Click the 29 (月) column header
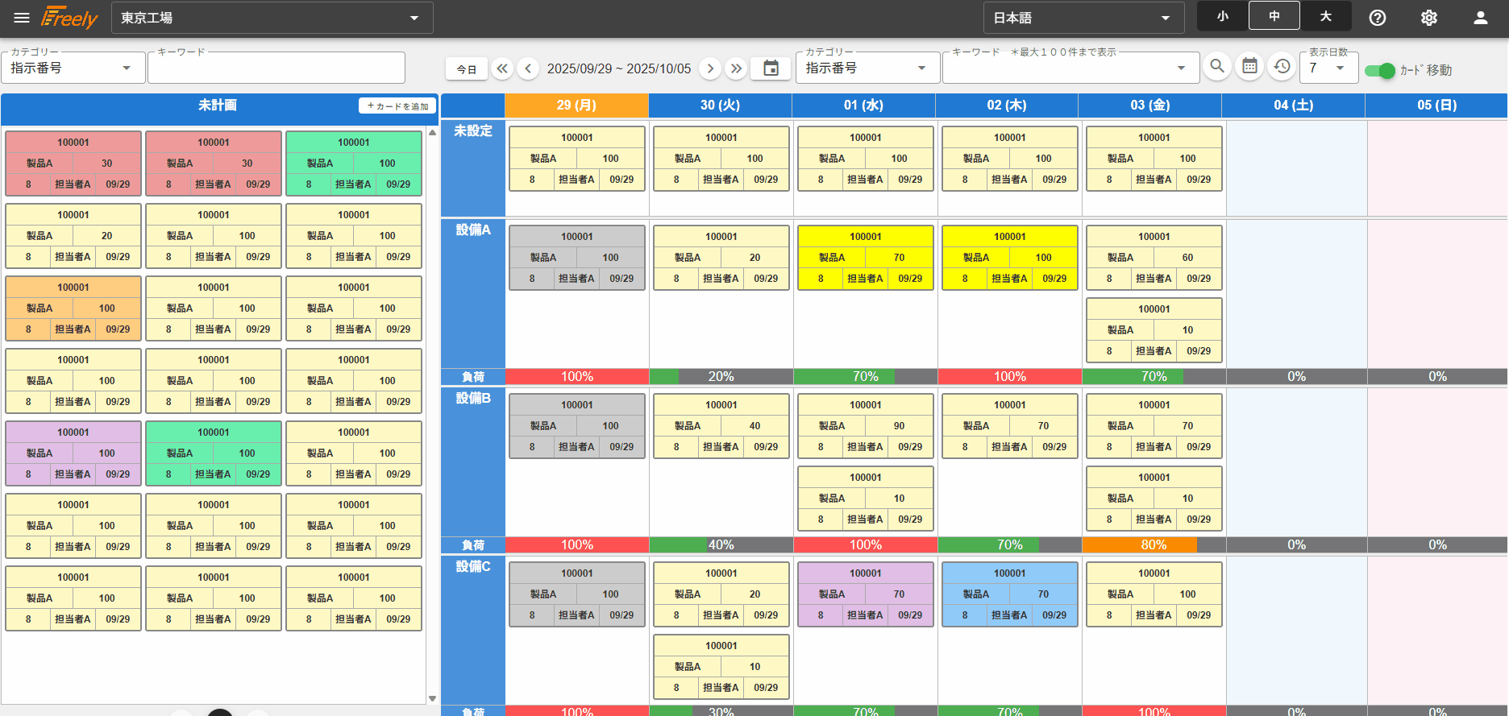The height and width of the screenshot is (716, 1509). [576, 106]
